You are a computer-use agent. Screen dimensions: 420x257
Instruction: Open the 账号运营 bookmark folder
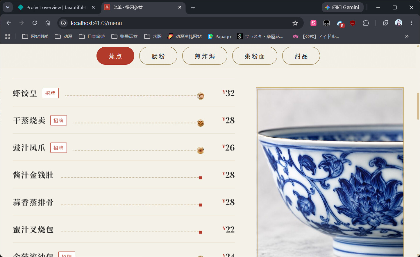124,36
